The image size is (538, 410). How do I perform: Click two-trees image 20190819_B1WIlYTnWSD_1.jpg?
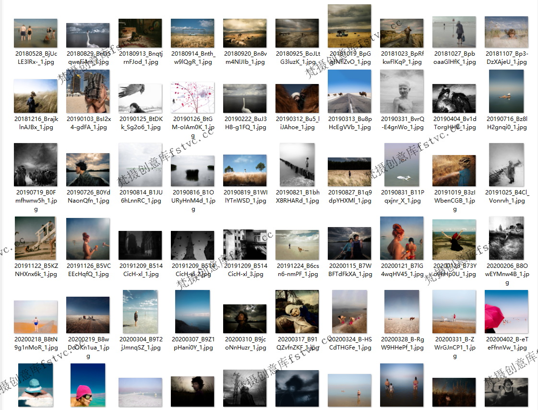pos(245,170)
